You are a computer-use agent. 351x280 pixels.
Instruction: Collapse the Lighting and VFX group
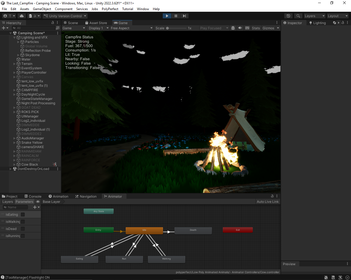(x=15, y=37)
